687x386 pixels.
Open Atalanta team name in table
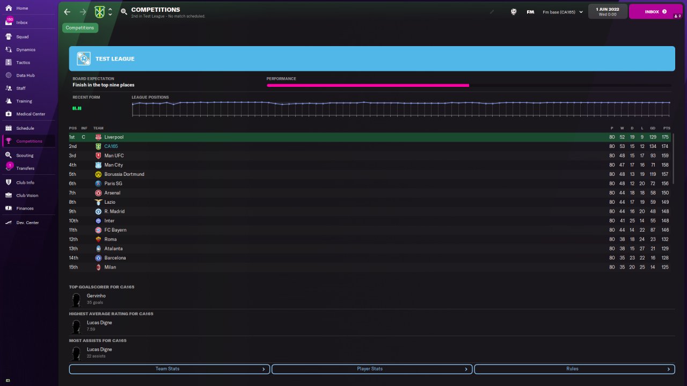114,249
